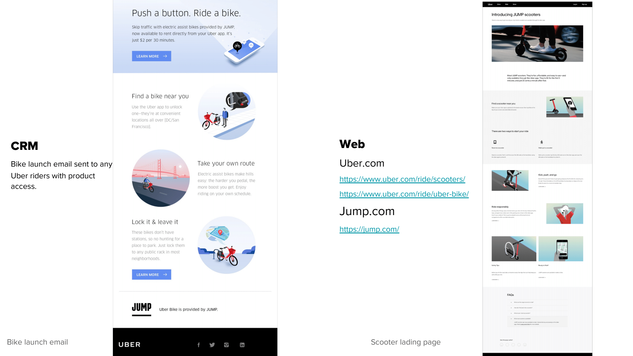Select the saddest face feedback rating
Viewport: 633px width, 356px height.
coord(502,345)
